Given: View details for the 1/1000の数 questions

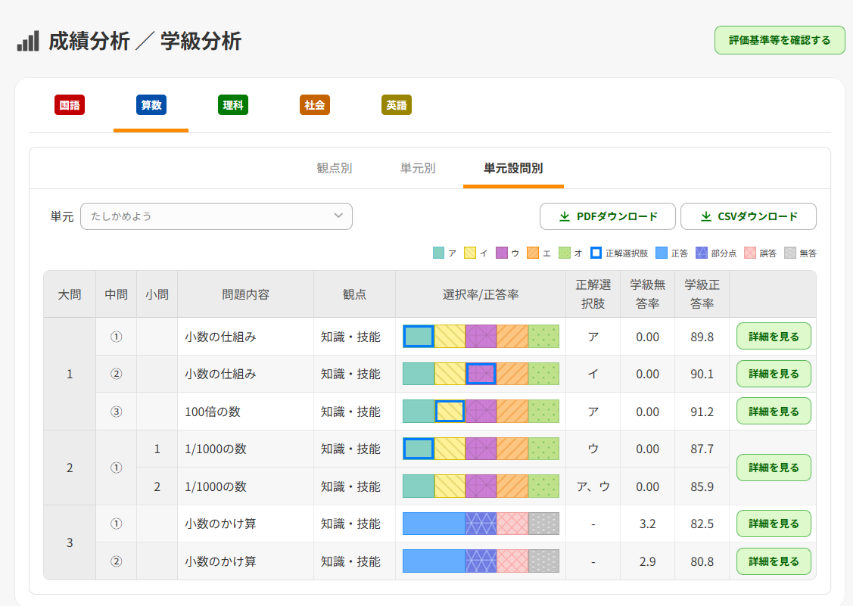Looking at the screenshot, I should click(x=774, y=468).
